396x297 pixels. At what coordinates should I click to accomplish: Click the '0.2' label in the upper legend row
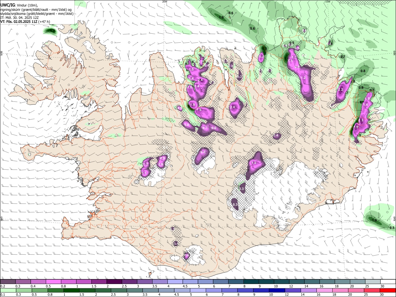[3, 286]
